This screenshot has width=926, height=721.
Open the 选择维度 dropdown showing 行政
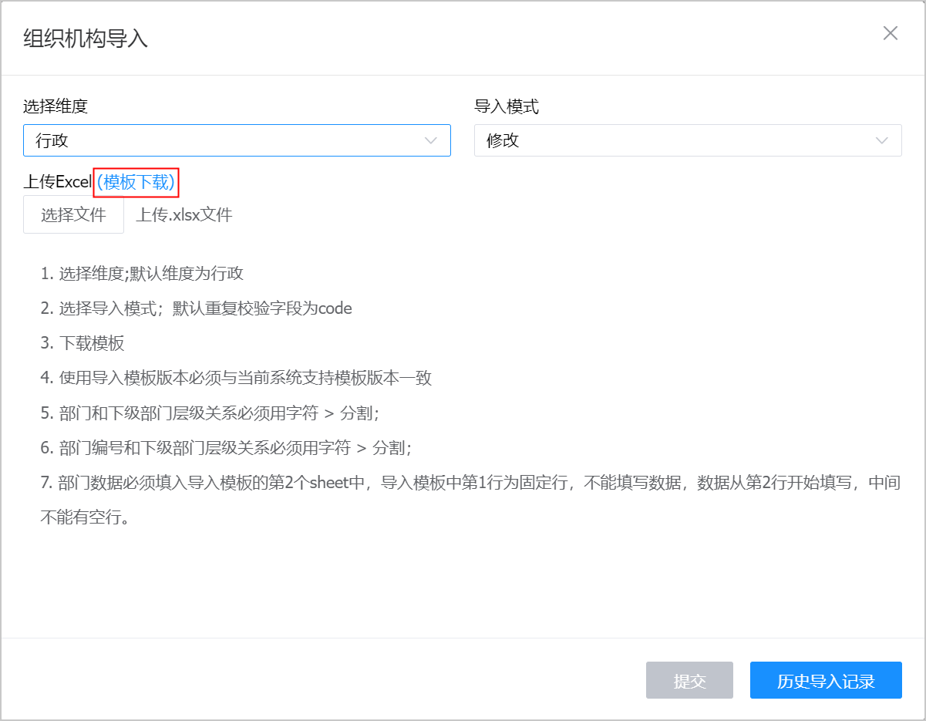coord(224,140)
